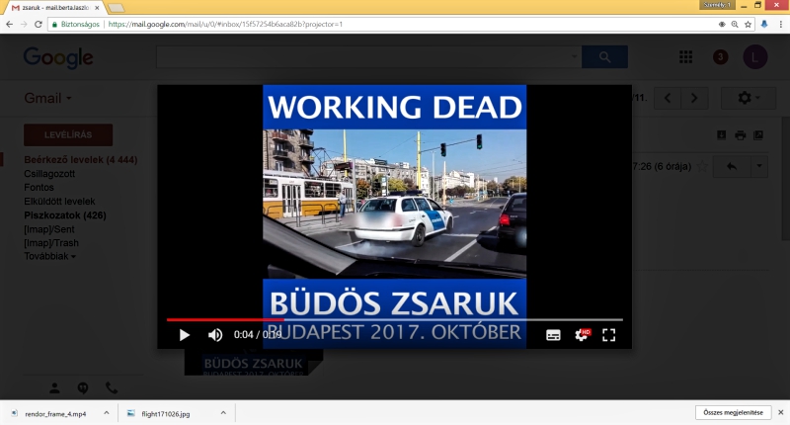Click the video frame showing police car
The width and height of the screenshot is (790, 425).
pos(394,204)
